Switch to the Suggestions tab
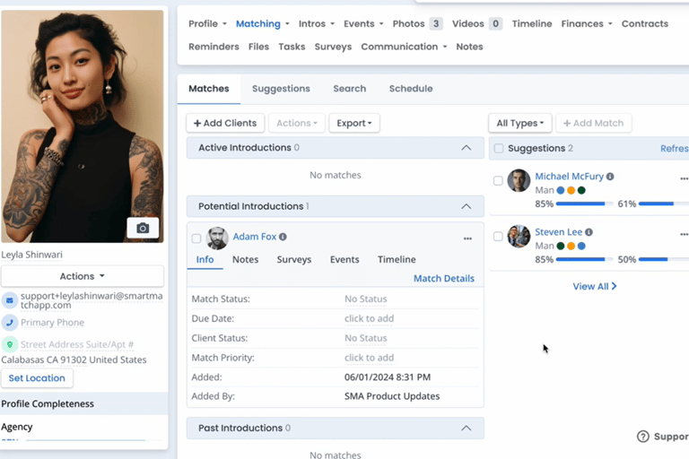Viewport: 689px width, 459px height. click(x=281, y=89)
